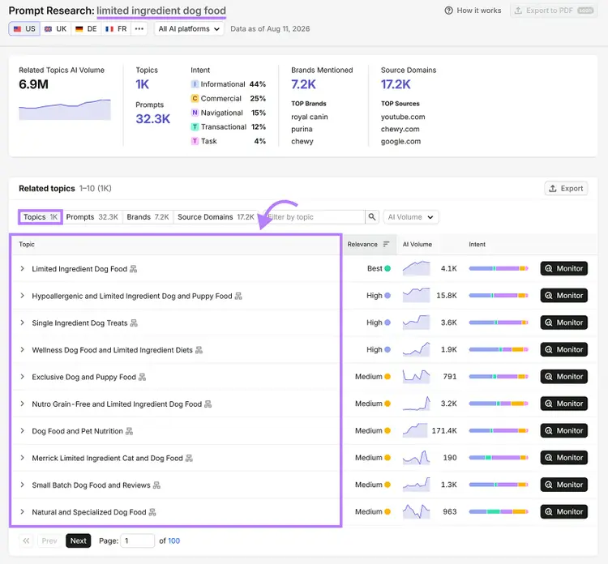Click Export to PDF button
The width and height of the screenshot is (608, 564).
coord(554,11)
